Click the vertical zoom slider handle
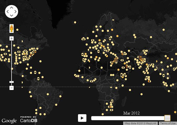Image resolution: width=177 pixels, height=125 pixels. click(x=12, y=82)
